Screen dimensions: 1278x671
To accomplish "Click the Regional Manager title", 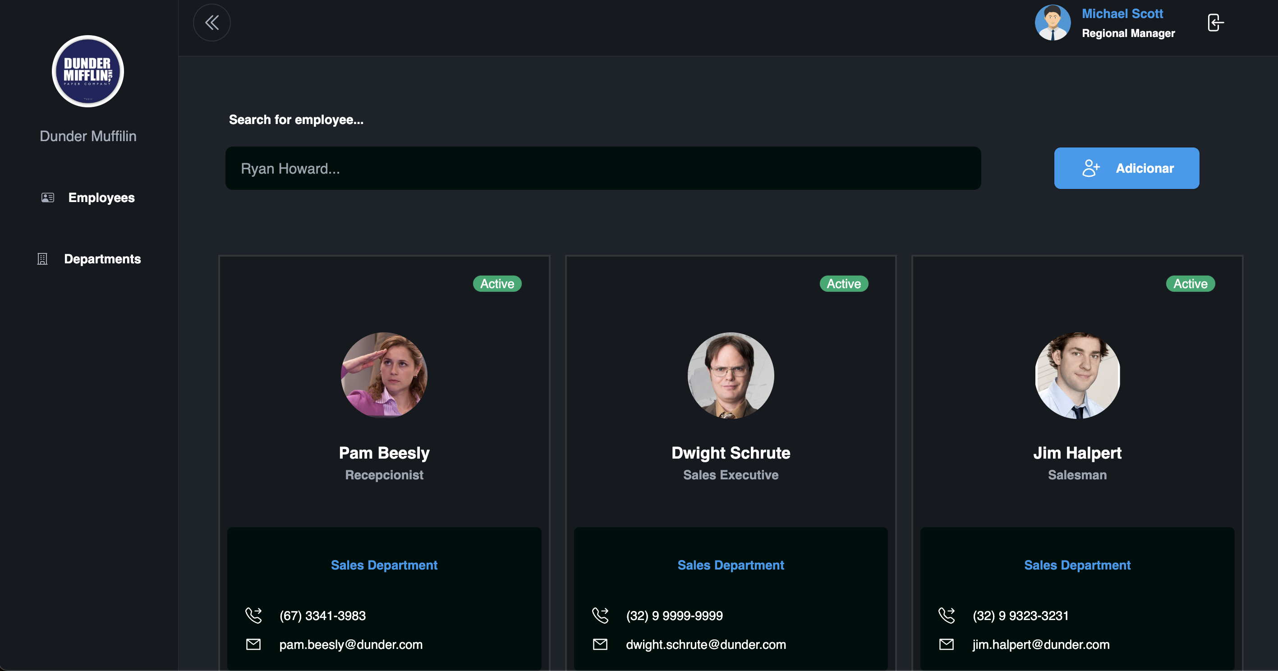I will (1128, 33).
